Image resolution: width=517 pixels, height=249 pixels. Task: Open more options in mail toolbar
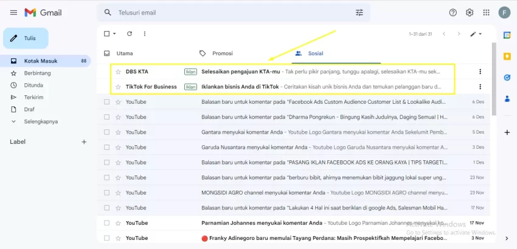(144, 33)
